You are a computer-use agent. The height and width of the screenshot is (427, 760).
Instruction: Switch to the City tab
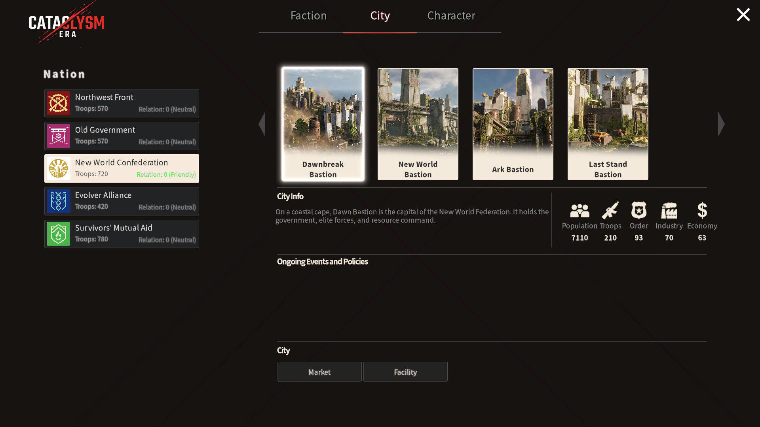[x=380, y=15]
